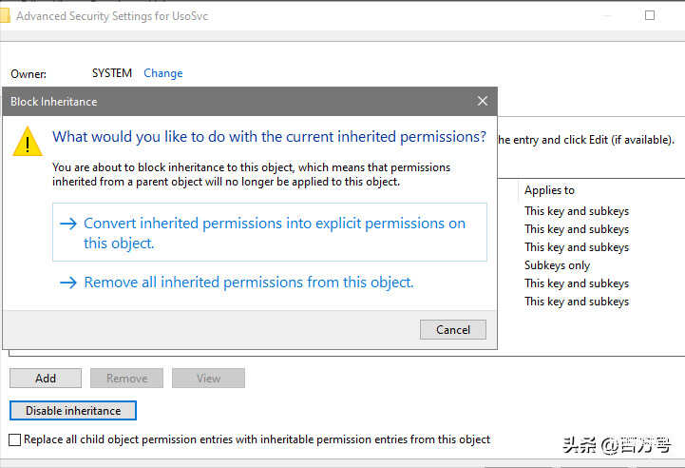The width and height of the screenshot is (685, 468).
Task: Click the yellow warning triangle icon
Action: pos(28,143)
